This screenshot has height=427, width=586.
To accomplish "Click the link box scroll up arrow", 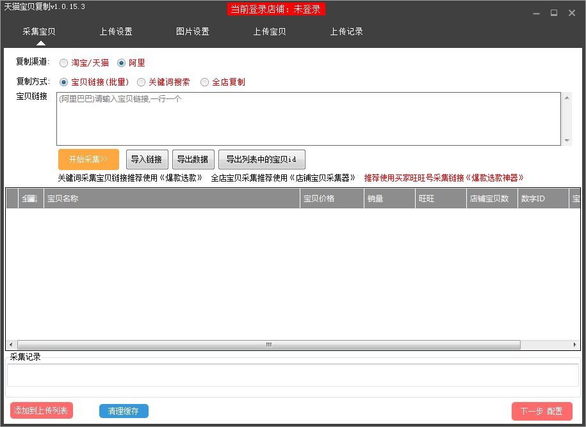I will tap(567, 98).
